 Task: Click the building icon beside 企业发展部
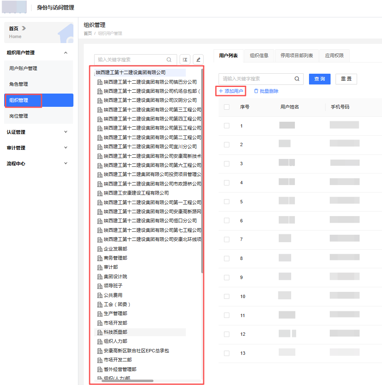(100, 249)
